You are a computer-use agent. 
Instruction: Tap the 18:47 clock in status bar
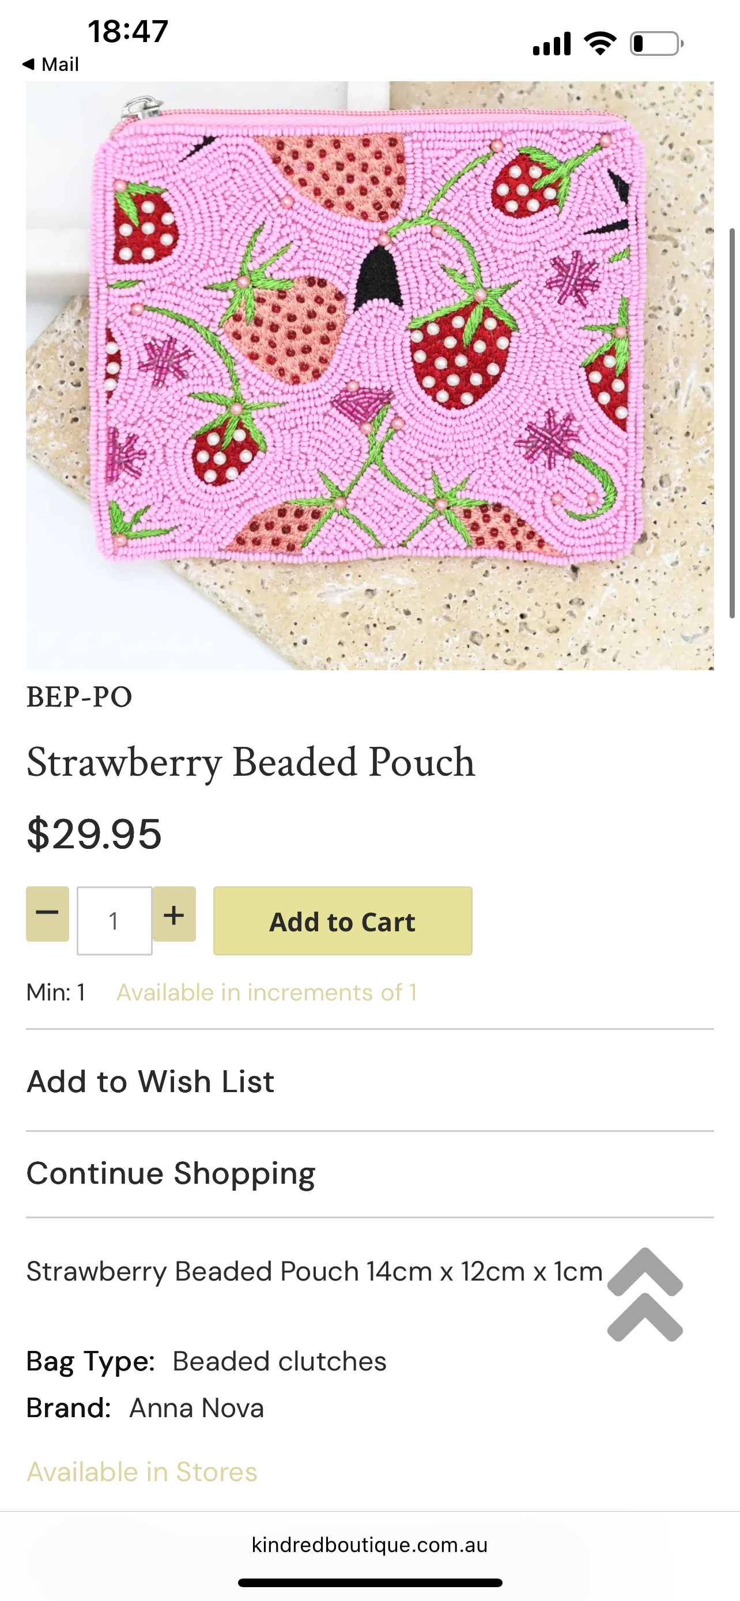[128, 31]
